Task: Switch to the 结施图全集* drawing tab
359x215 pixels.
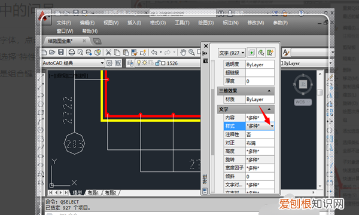Action: pos(60,41)
